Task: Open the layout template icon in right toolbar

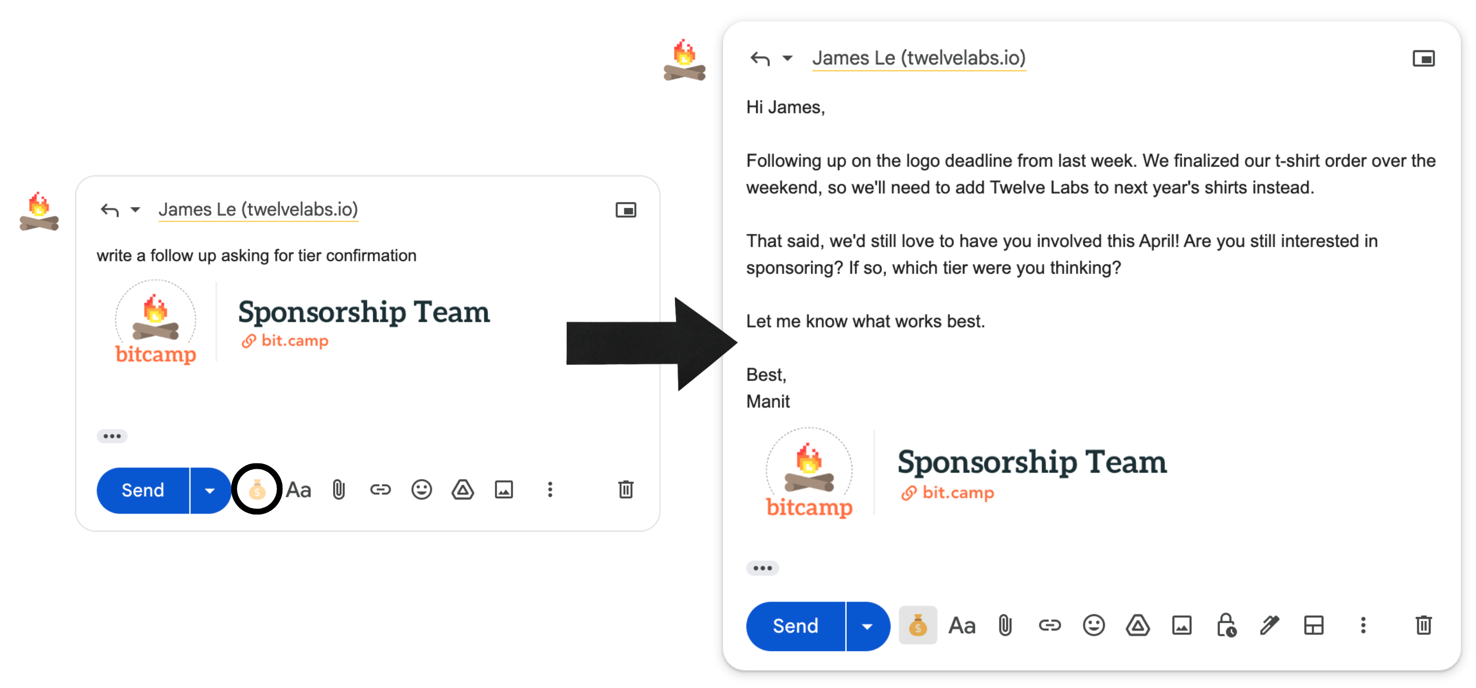Action: [1313, 626]
